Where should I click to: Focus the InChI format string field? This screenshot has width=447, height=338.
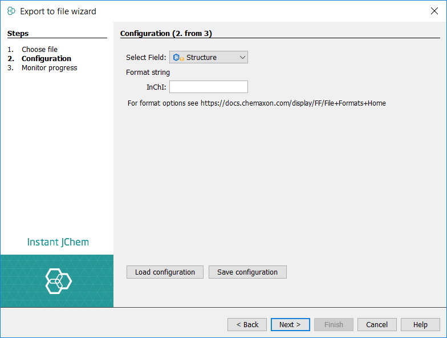click(208, 87)
